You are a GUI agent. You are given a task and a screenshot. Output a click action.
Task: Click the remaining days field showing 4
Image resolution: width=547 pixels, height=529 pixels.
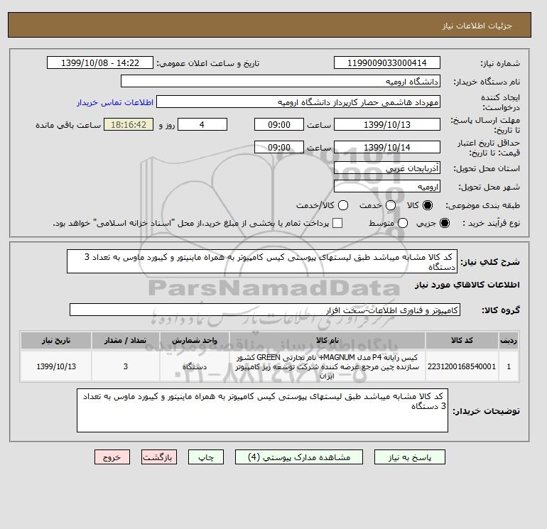click(202, 124)
